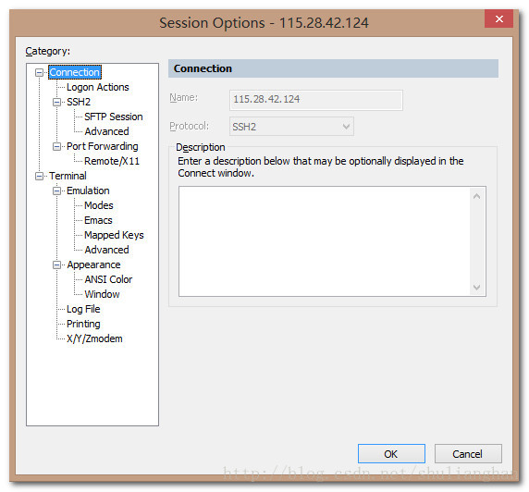This screenshot has width=529, height=492.
Task: Select the Remote/X11 tree item
Action: [112, 161]
